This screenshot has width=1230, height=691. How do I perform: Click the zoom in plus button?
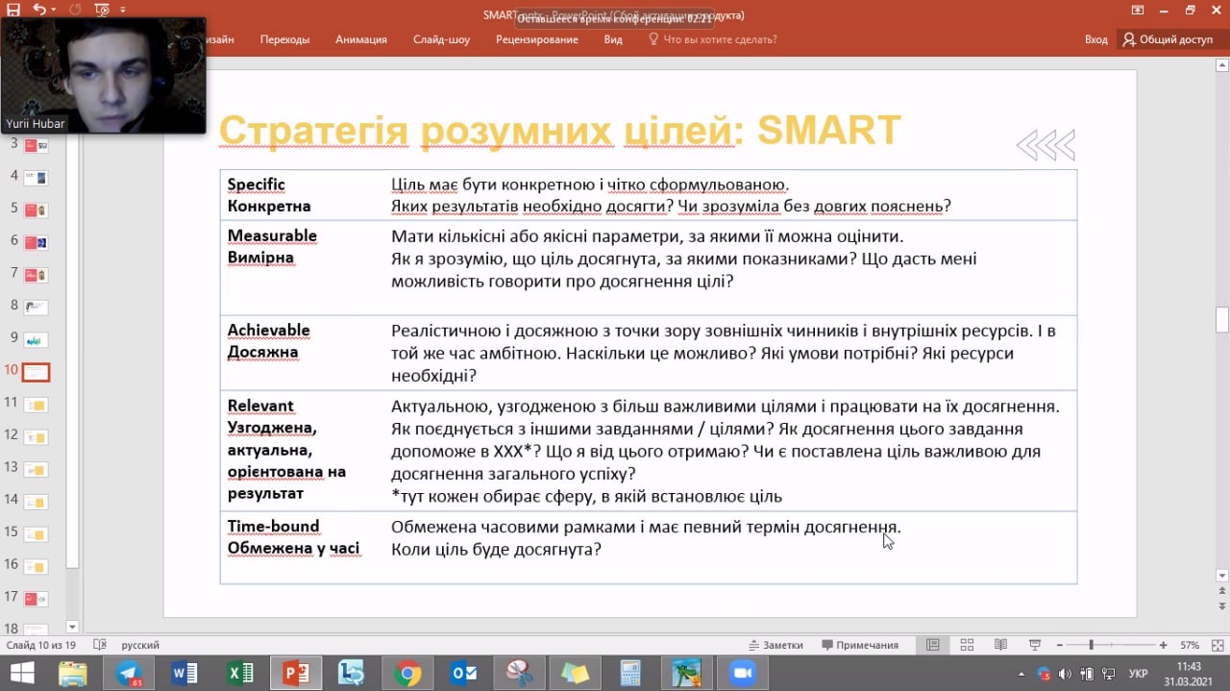(1164, 645)
